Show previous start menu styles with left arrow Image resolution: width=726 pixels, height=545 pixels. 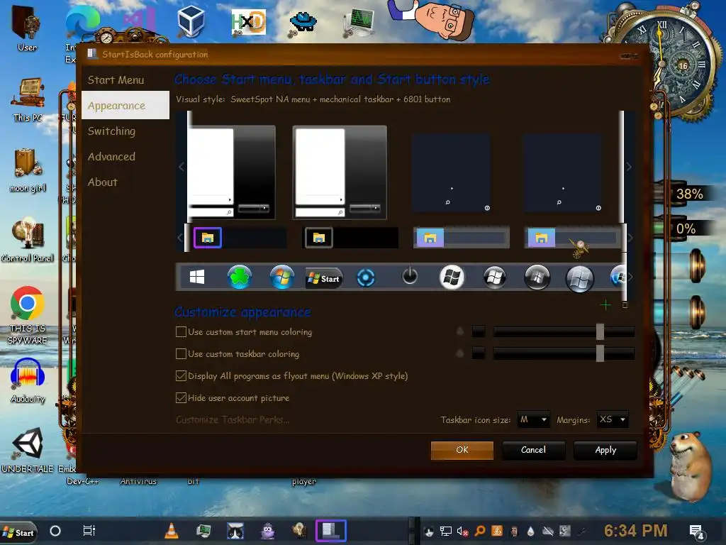point(181,167)
